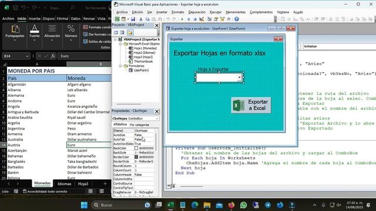The height and width of the screenshot is (211, 376).
Task: Click the Excel formula bar showing Euro
Action: [x=85, y=56]
